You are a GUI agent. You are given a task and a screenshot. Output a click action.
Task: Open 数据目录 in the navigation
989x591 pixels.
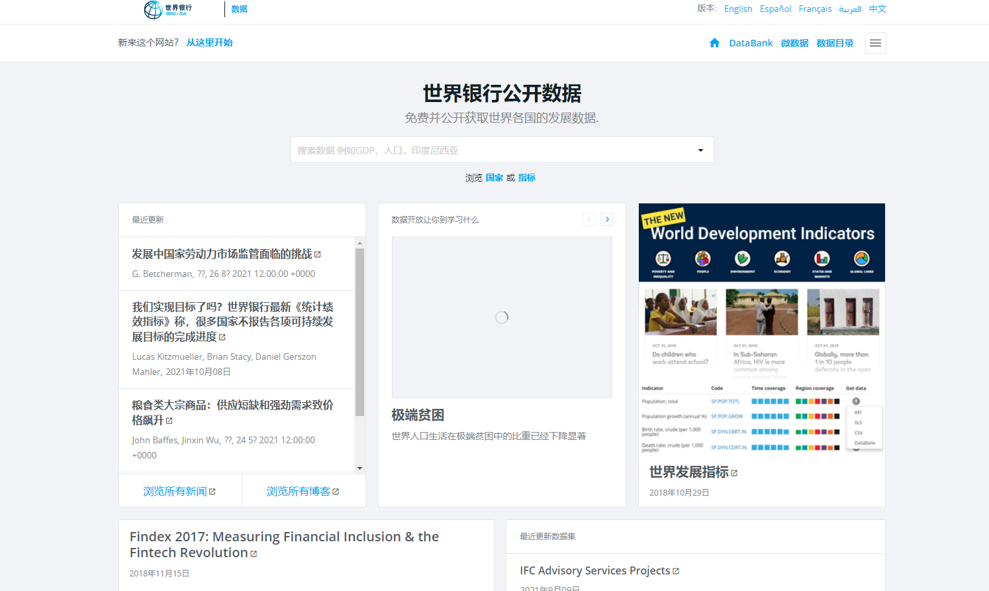pyautogui.click(x=835, y=43)
